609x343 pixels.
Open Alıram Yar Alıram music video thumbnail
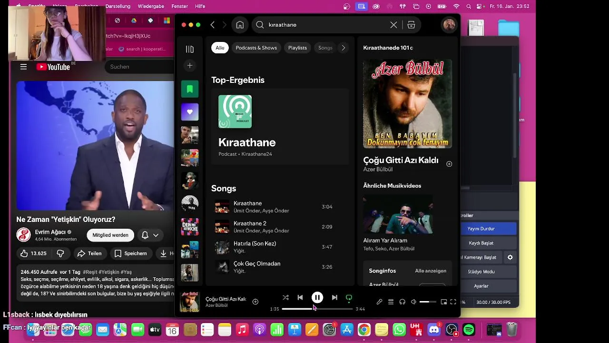tap(398, 214)
